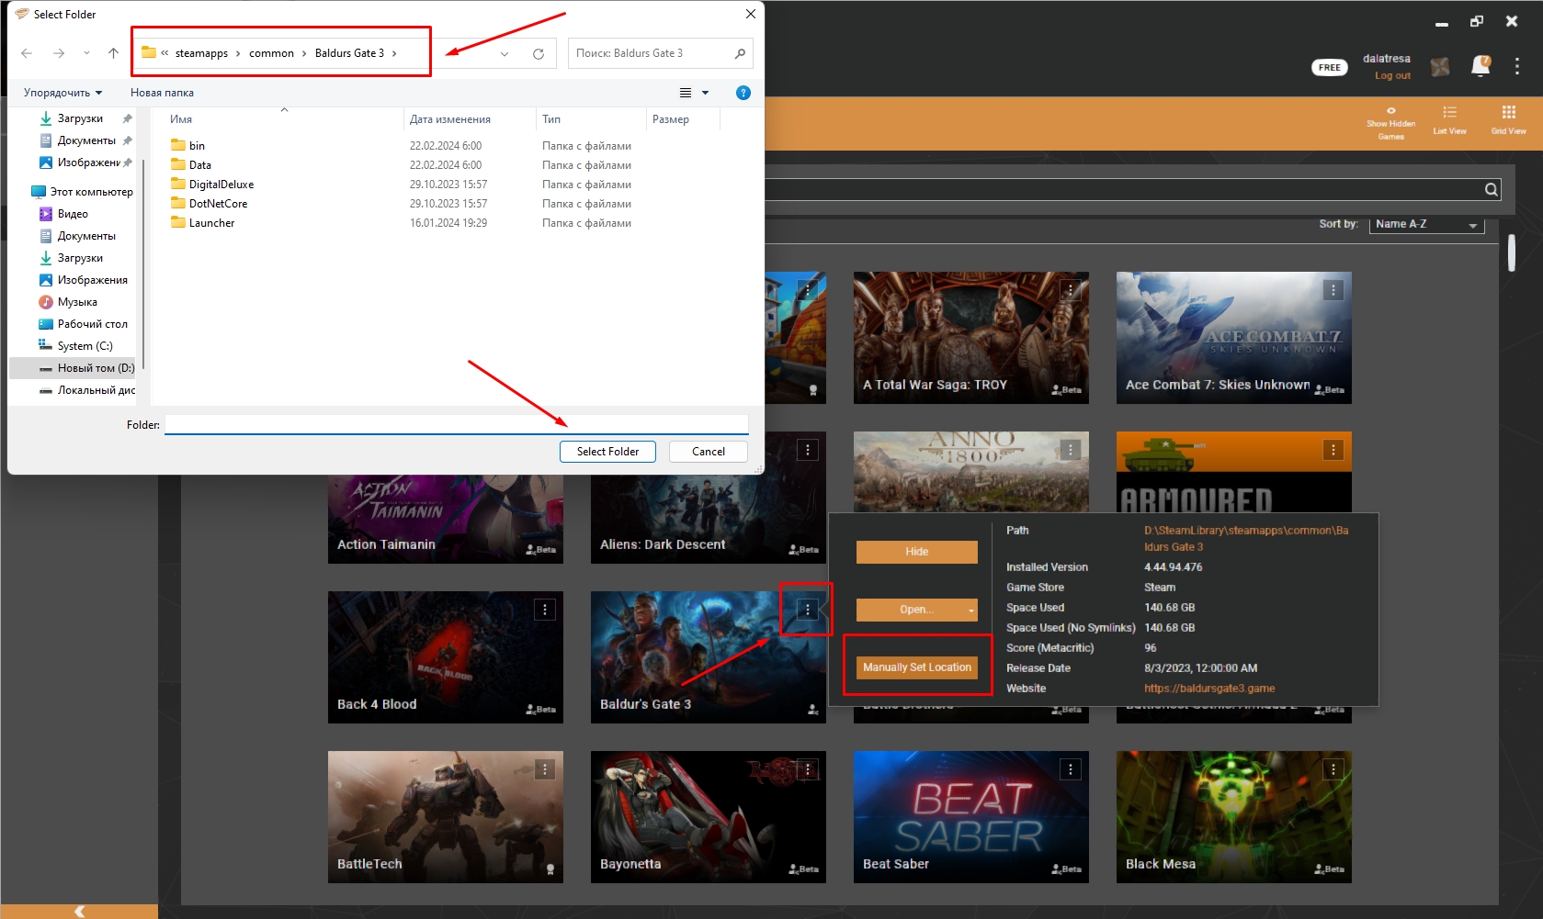
Task: Open the game website link baldursgate3.game
Action: tap(1209, 689)
